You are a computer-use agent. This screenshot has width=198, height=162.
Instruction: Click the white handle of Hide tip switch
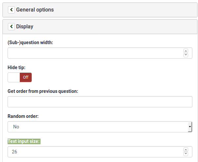tap(14, 77)
